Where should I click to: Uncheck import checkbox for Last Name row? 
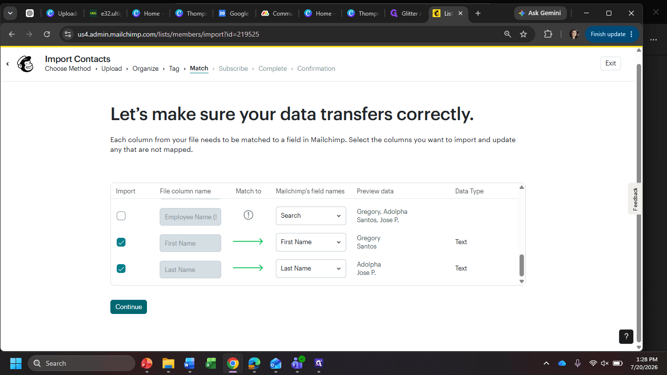[121, 269]
